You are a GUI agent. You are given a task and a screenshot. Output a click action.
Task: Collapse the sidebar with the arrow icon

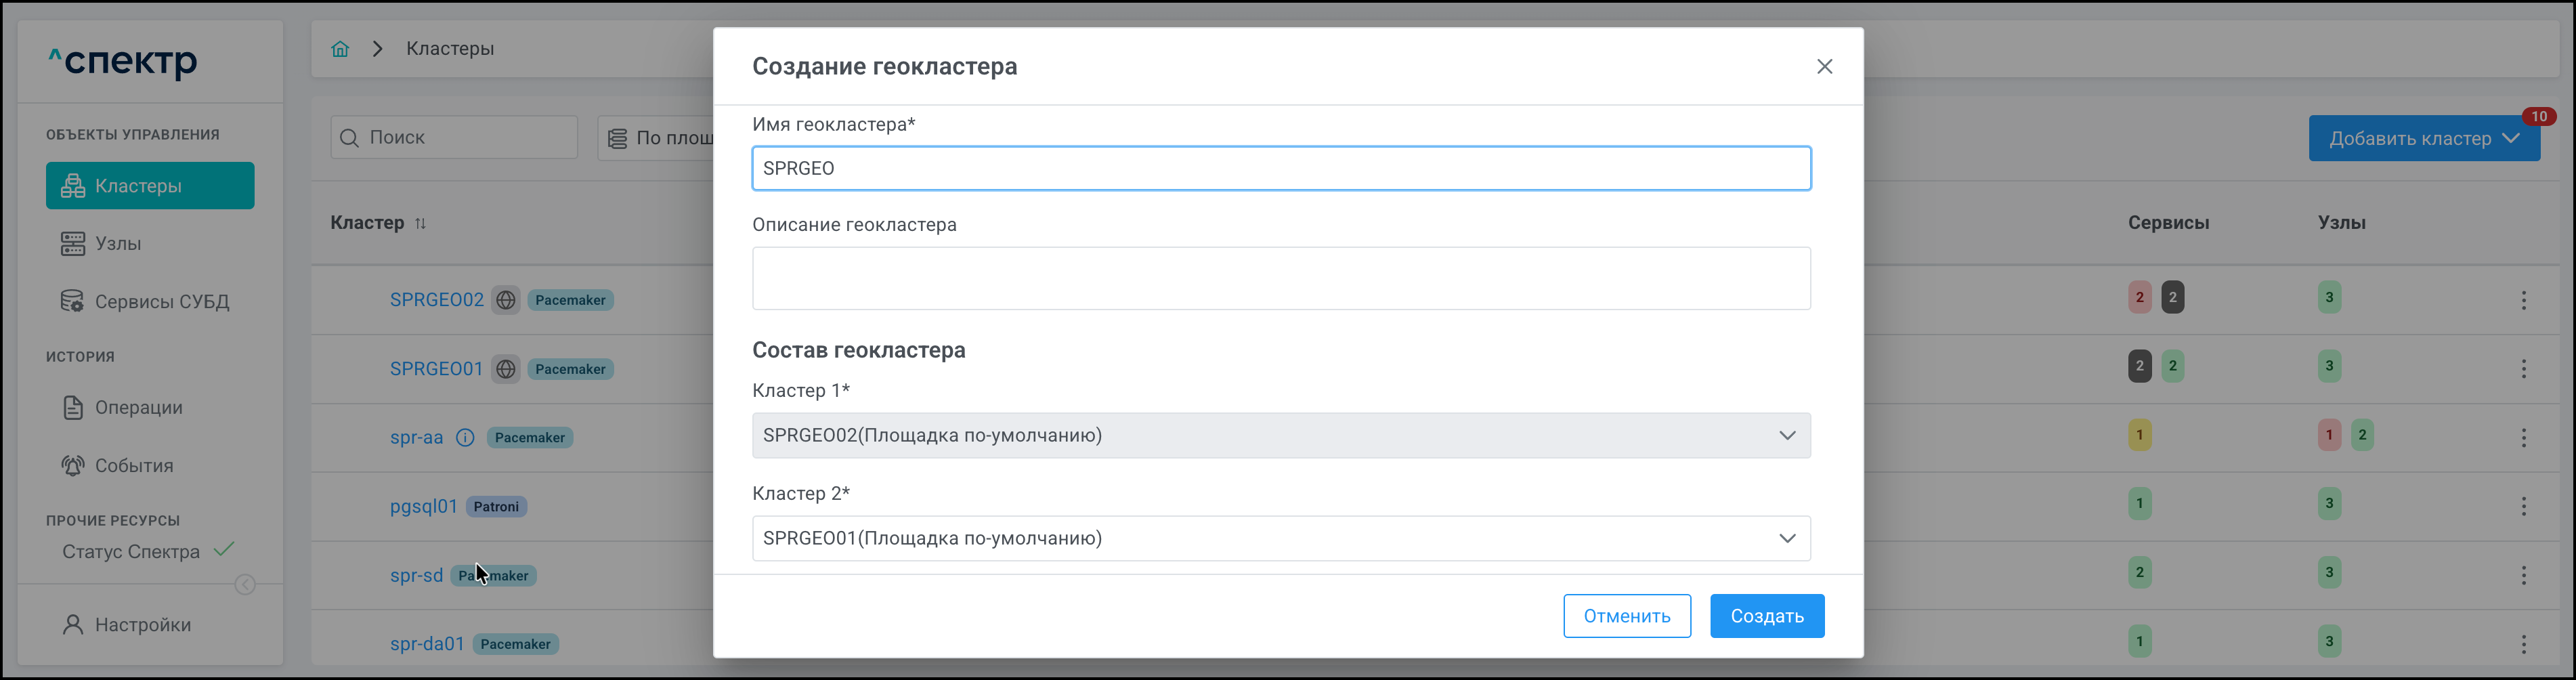245,585
